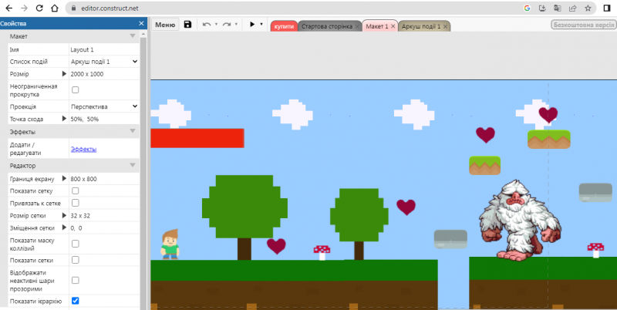Select the red health bar rectangle
Screen dimensions: 617x310
pos(197,138)
